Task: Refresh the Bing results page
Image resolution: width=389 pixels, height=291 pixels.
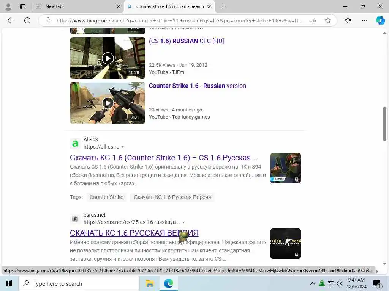Action: tap(27, 20)
